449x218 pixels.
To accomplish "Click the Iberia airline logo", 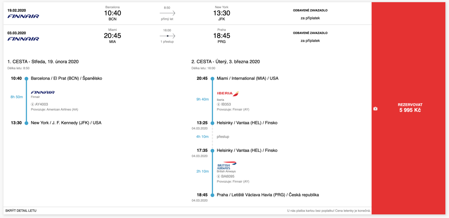I will [228, 94].
